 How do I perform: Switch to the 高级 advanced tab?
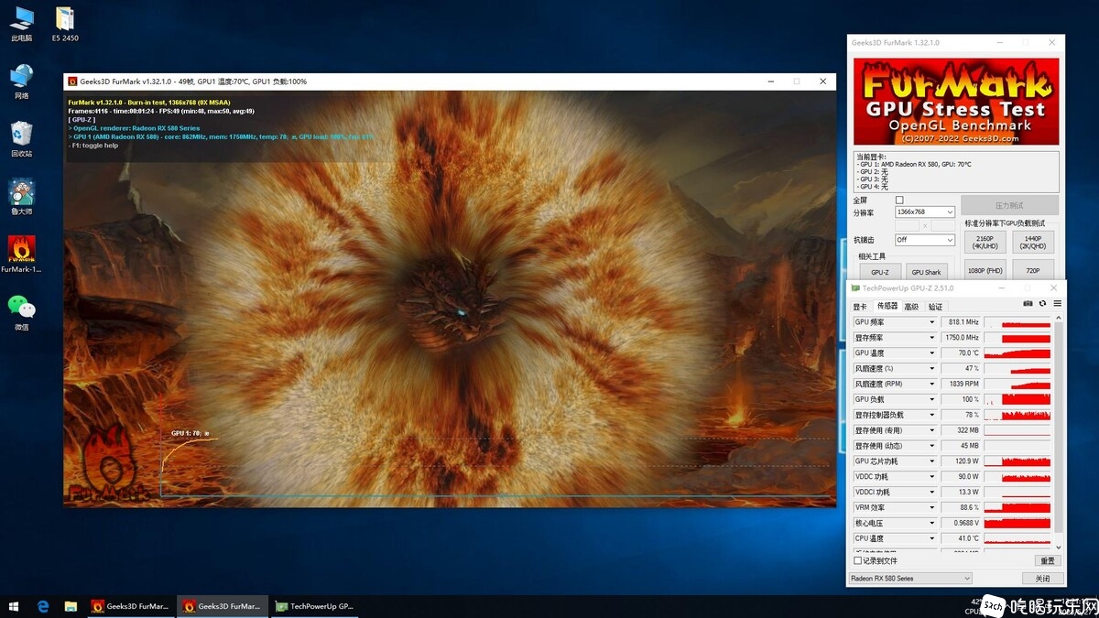[911, 307]
